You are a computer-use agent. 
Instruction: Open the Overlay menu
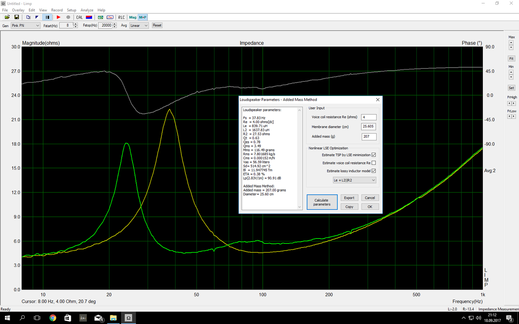tap(18, 10)
